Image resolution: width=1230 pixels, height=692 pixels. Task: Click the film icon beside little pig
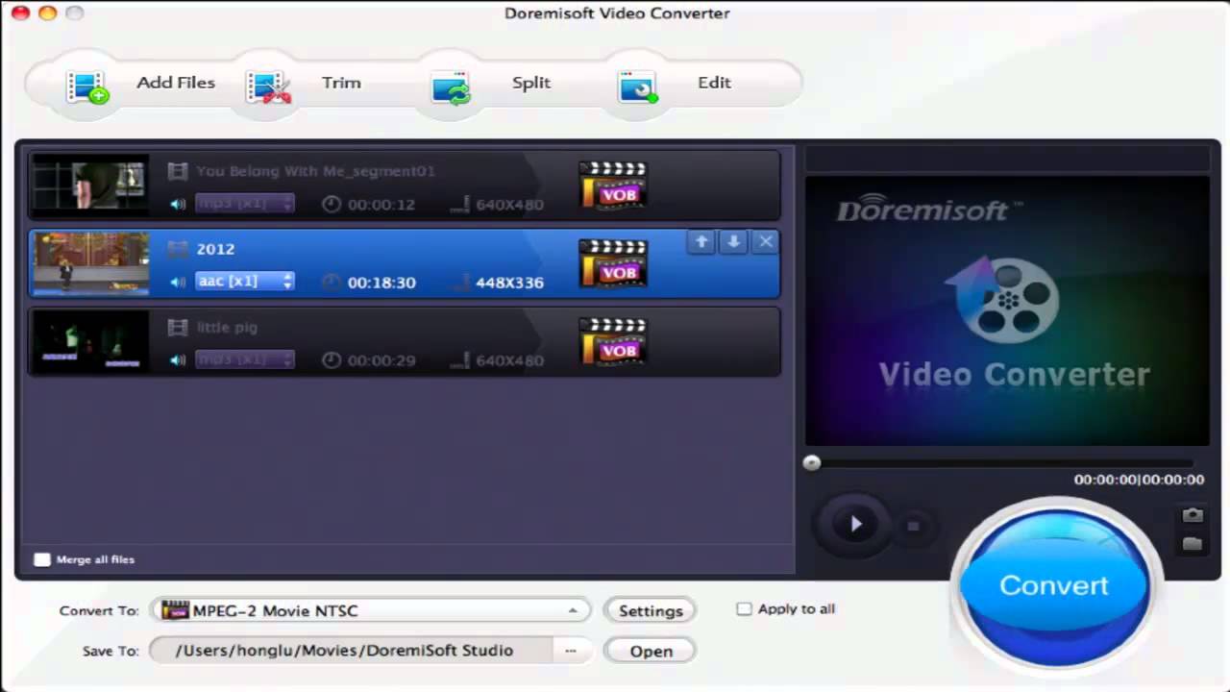click(x=177, y=328)
